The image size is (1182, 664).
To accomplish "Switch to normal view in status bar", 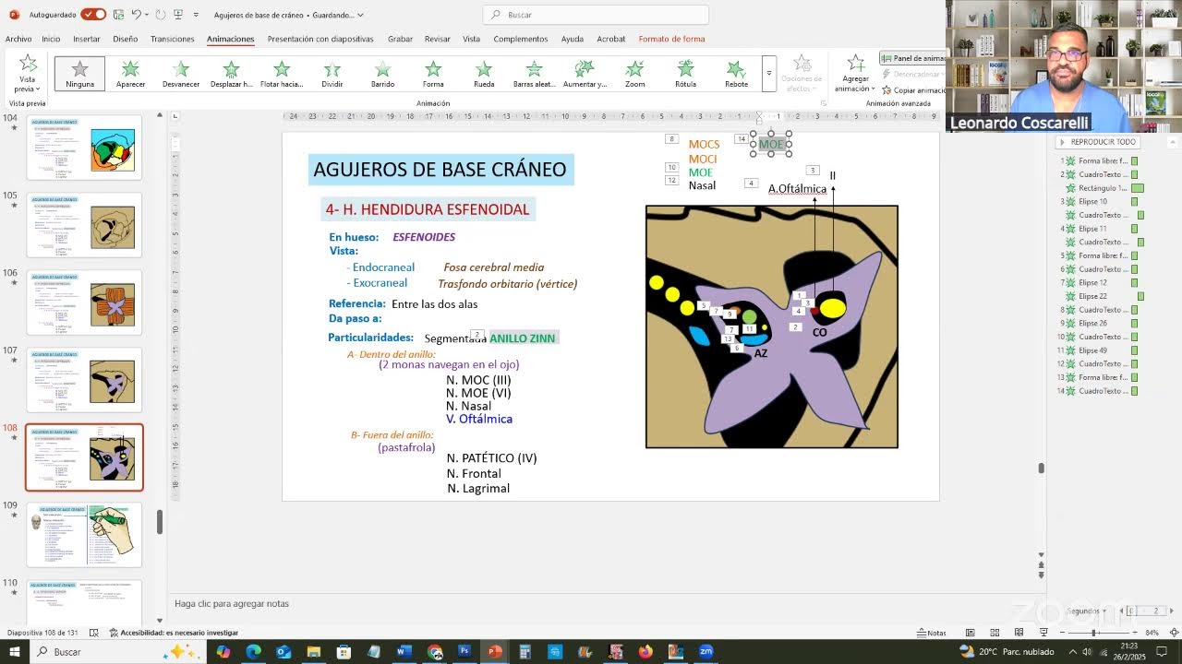I will (970, 633).
